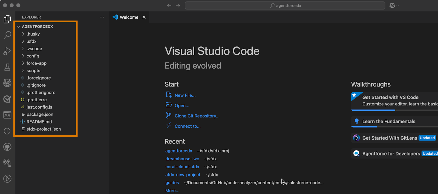
Task: Open recent project dreamhouse-lwc
Action: pyautogui.click(x=182, y=159)
